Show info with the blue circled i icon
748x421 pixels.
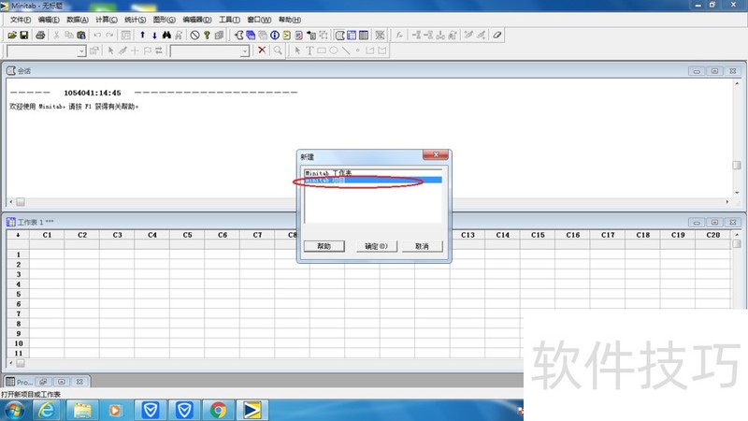(x=275, y=36)
